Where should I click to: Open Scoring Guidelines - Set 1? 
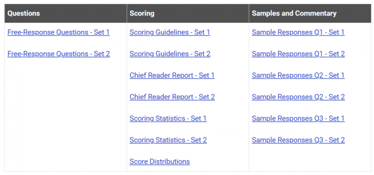coord(170,32)
